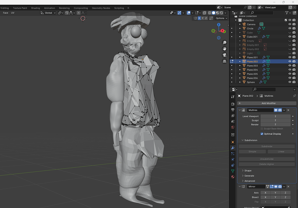
Task: Switch to rendered viewport shading
Action: click(x=221, y=13)
